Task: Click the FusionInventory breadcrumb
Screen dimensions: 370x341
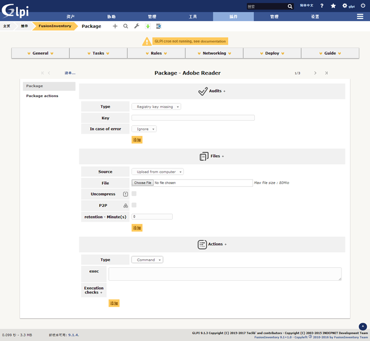Action: pos(55,26)
